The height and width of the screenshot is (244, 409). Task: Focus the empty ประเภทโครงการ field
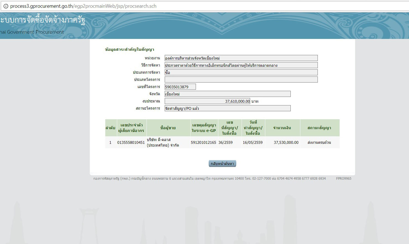pyautogui.click(x=241, y=79)
